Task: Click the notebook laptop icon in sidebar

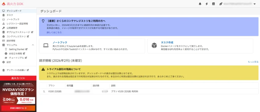Action: tap(4, 19)
